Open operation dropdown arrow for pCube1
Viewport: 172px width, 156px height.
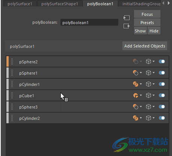(x=141, y=95)
